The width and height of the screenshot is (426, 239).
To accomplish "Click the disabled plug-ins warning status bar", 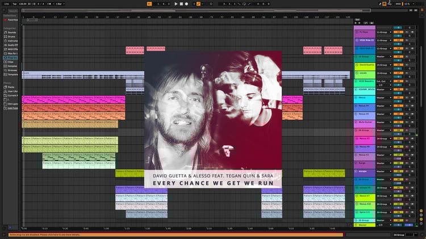I will click(x=176, y=234).
